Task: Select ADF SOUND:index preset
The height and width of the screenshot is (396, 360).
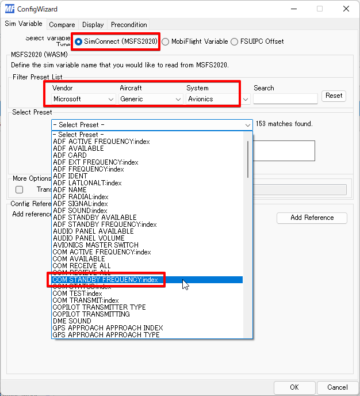Action: pyautogui.click(x=147, y=211)
